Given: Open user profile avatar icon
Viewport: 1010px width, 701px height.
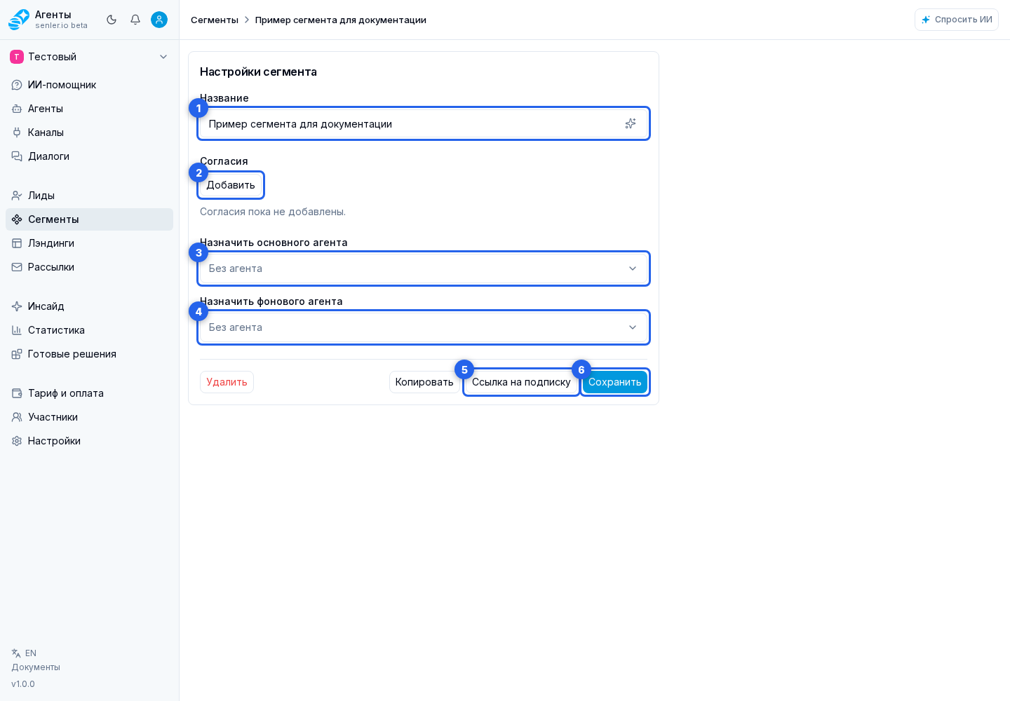Looking at the screenshot, I should click(x=159, y=20).
